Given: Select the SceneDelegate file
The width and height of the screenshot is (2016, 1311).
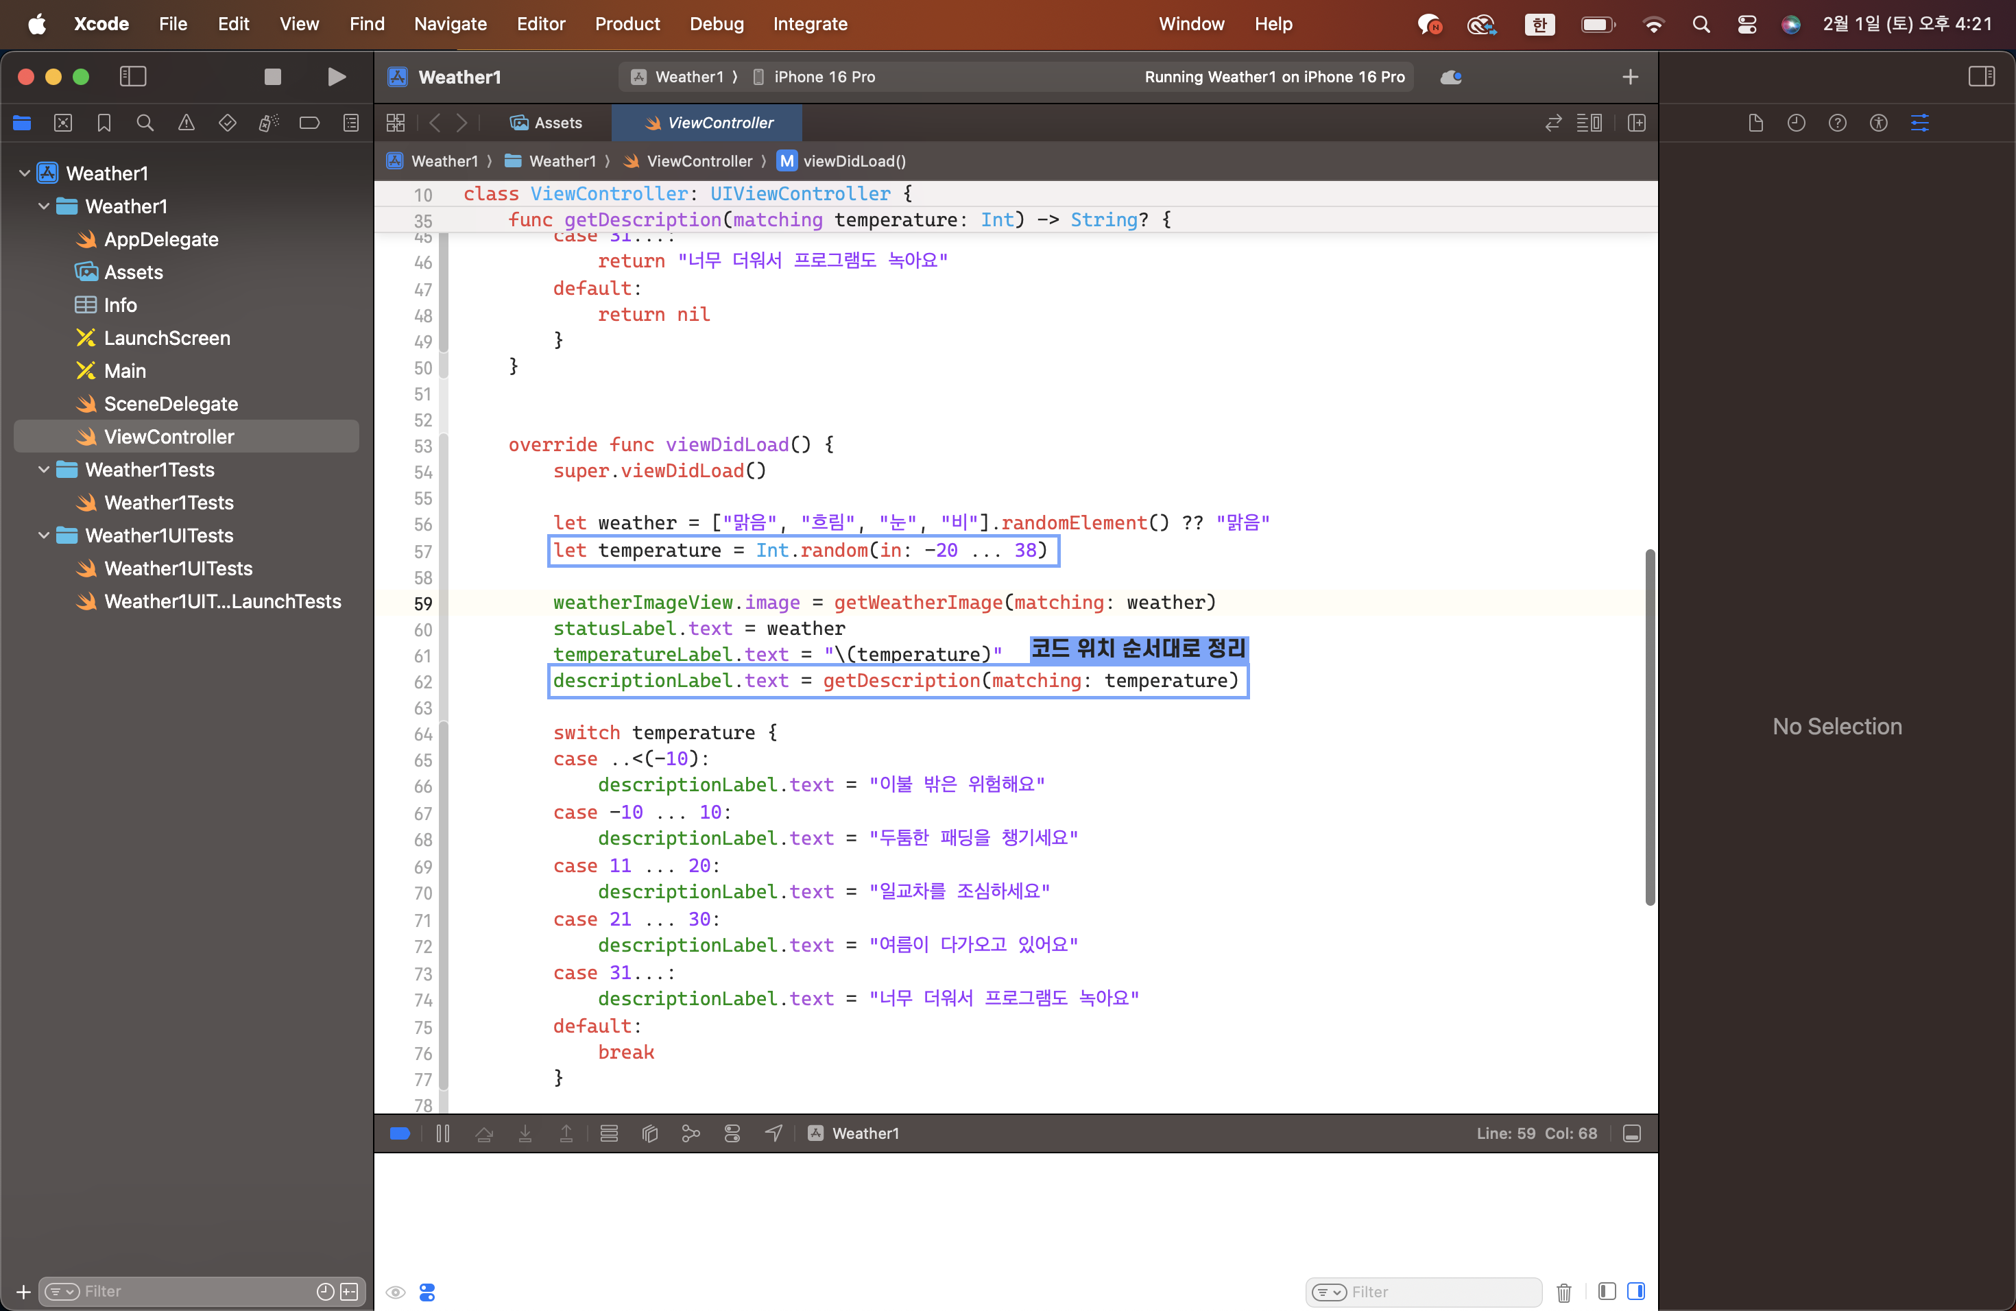Looking at the screenshot, I should [x=170, y=404].
